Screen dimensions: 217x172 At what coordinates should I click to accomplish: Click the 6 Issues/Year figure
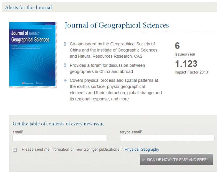click(177, 46)
